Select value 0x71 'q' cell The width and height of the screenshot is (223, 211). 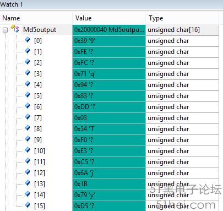109,74
